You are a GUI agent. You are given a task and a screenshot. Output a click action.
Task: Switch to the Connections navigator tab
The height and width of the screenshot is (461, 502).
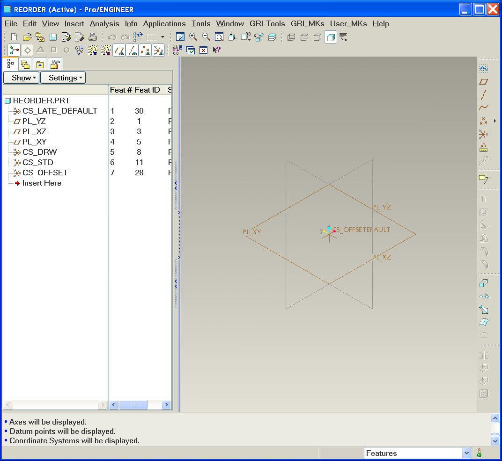coord(55,64)
